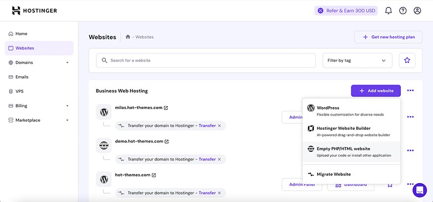Toggle the favorites star filter button
The image size is (433, 202).
point(407,60)
